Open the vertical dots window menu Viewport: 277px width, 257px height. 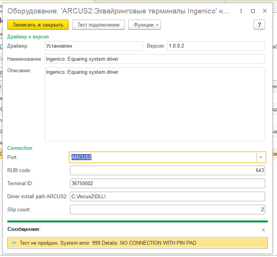click(x=241, y=11)
